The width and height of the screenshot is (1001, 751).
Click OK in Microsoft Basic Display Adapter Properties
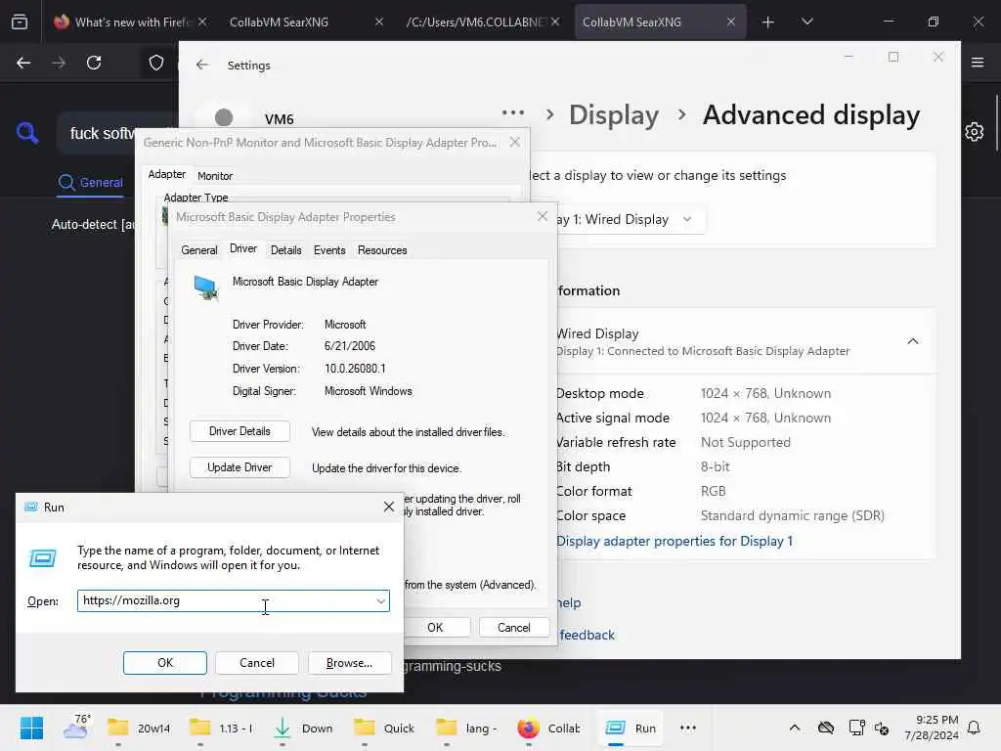435,627
